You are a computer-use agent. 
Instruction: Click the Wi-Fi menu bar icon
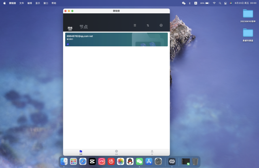[214, 3]
